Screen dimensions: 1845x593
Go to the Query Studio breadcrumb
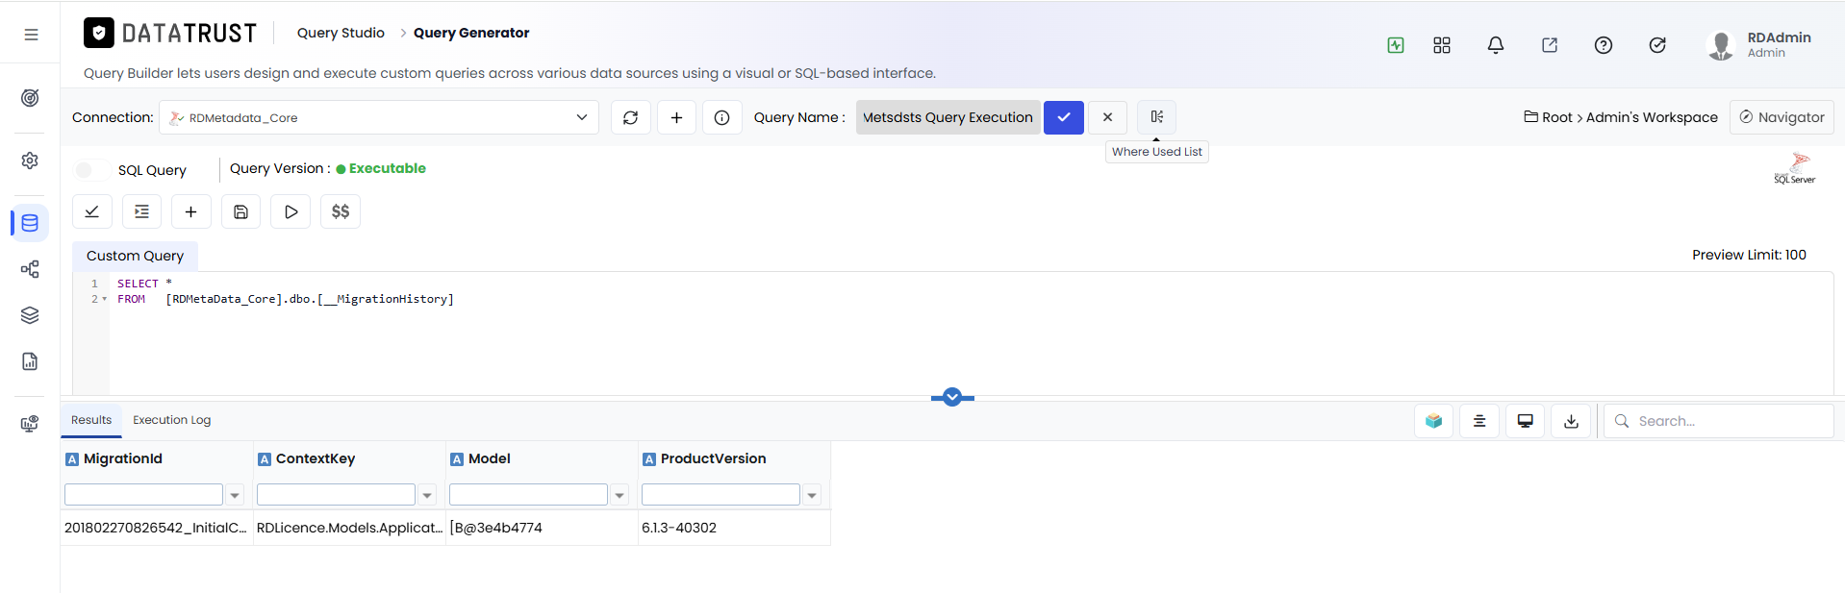pyautogui.click(x=341, y=33)
